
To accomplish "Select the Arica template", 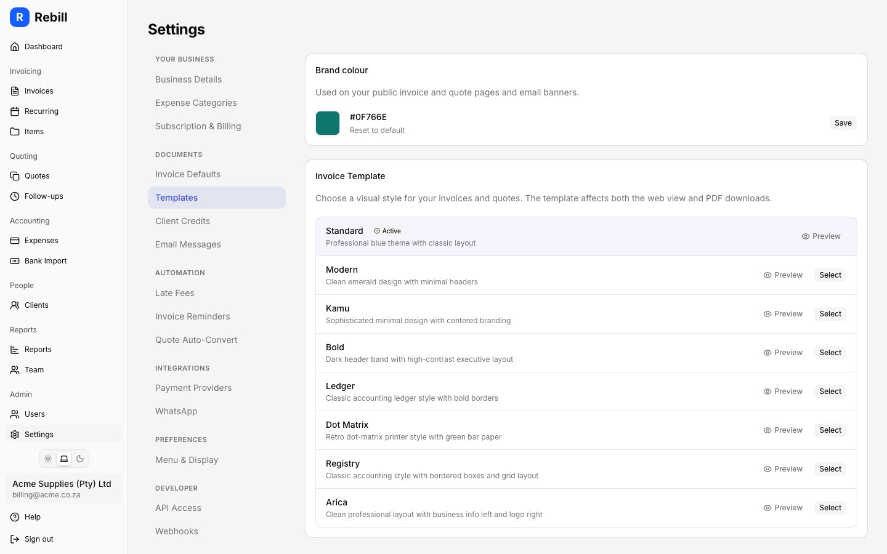I will [830, 508].
